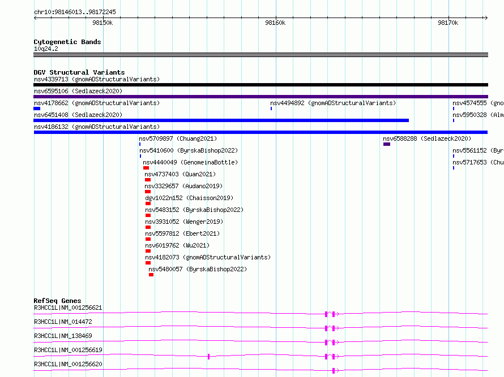Open transcript label R3HCC1L|NM_001256621
The height and width of the screenshot is (377, 504).
coord(68,307)
